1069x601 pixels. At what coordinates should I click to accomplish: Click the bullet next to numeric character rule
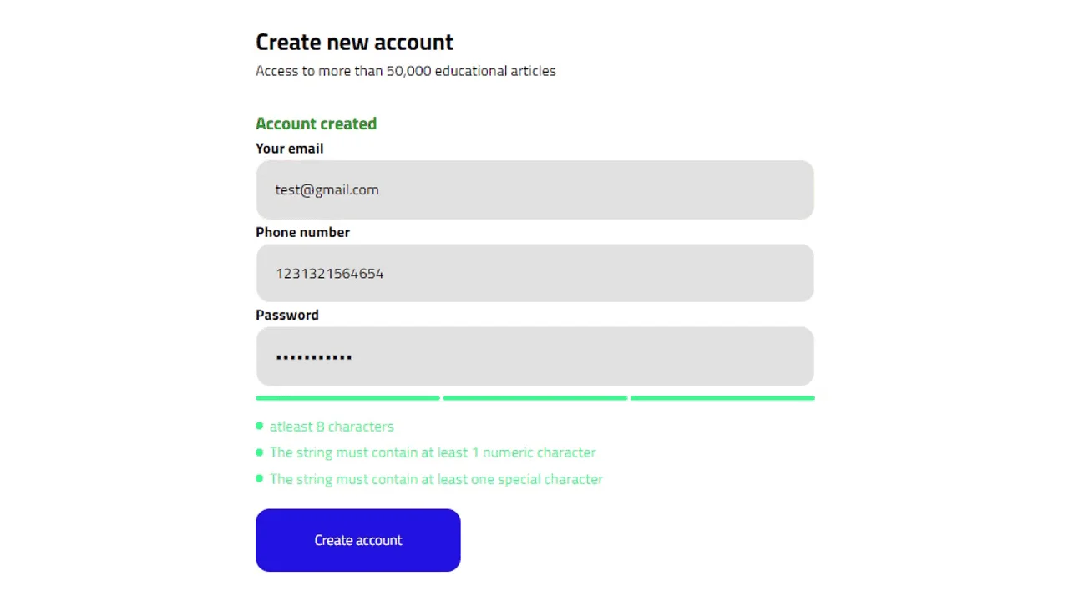click(260, 452)
